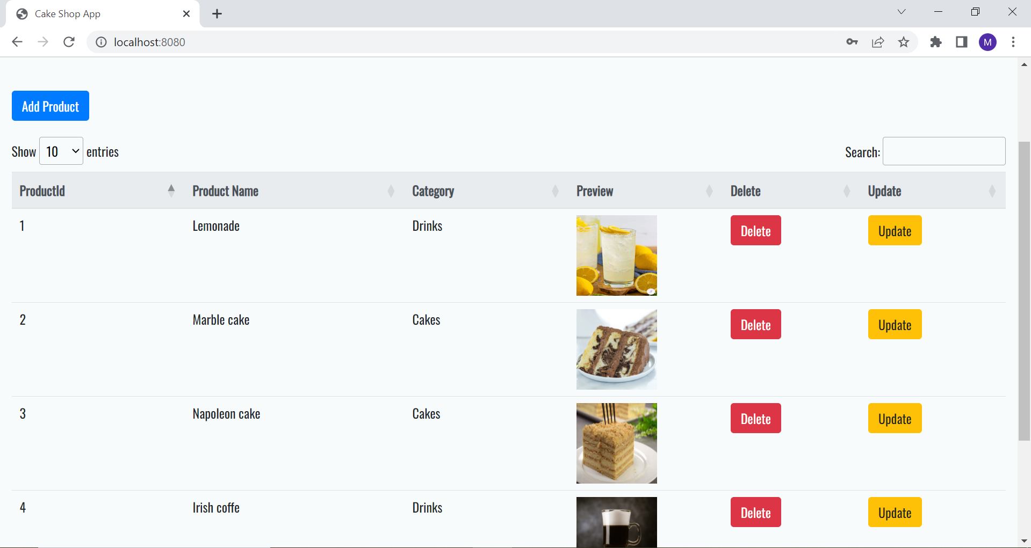Bookmark this page with the star icon
The image size is (1031, 548).
[904, 42]
